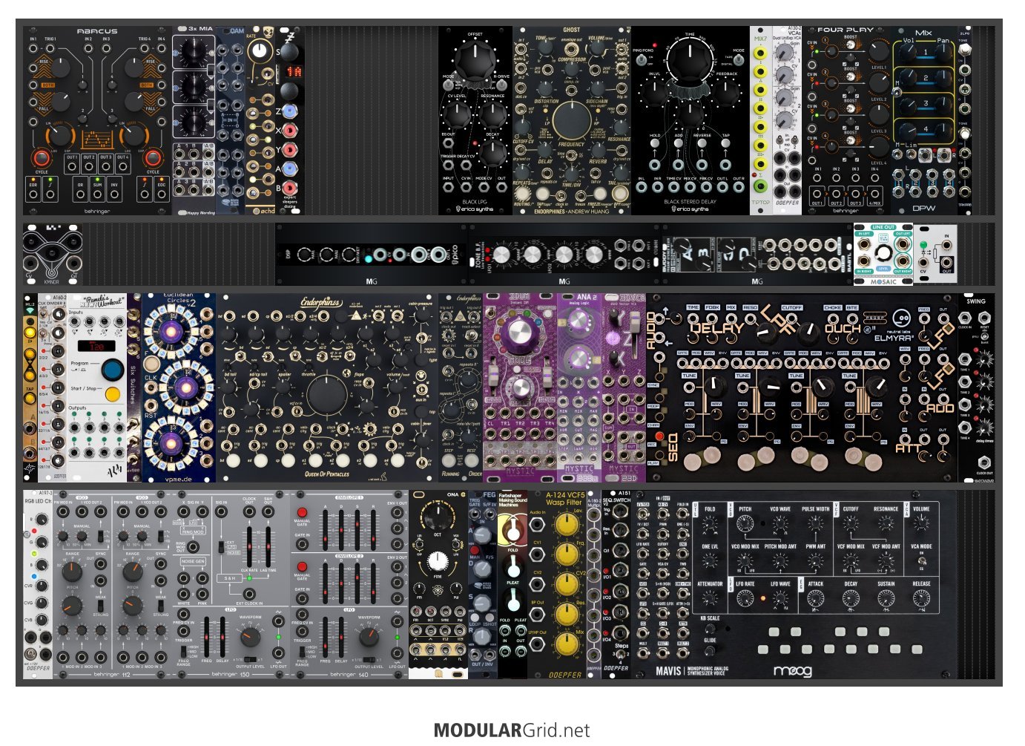The height and width of the screenshot is (746, 1025).
Task: Click the red X button on Export Sleepers
Action: [291, 131]
